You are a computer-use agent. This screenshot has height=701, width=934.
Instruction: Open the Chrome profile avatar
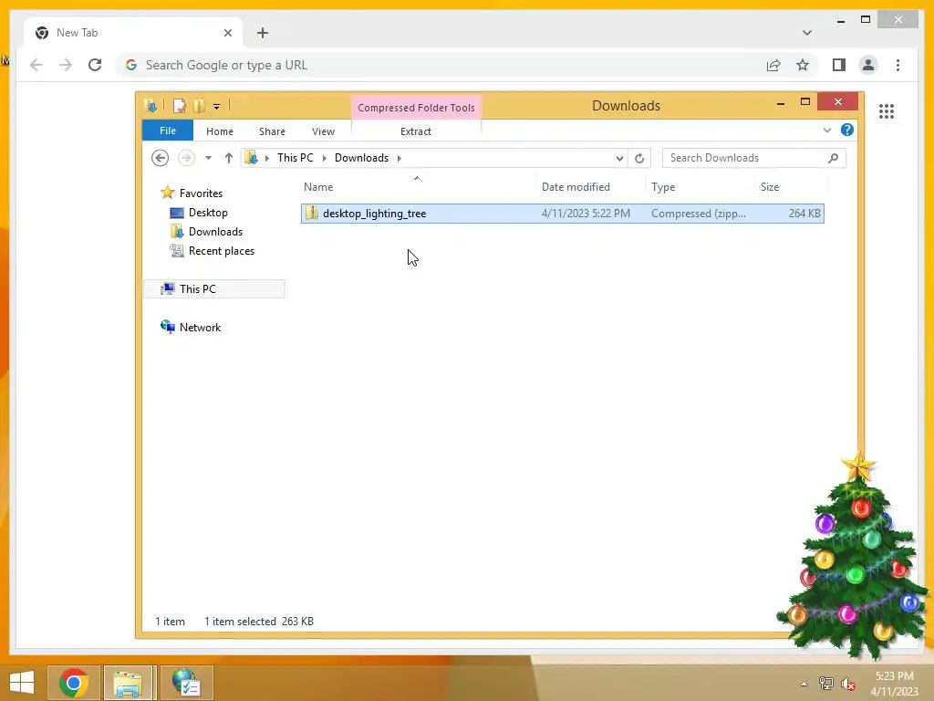(x=868, y=65)
